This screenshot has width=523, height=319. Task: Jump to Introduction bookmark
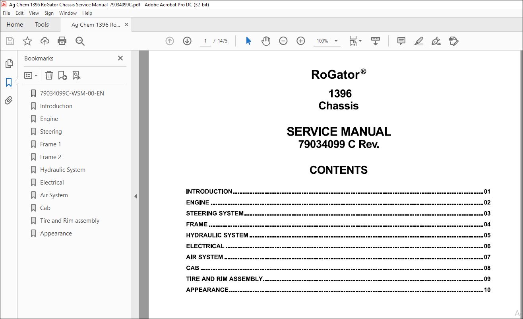[56, 106]
